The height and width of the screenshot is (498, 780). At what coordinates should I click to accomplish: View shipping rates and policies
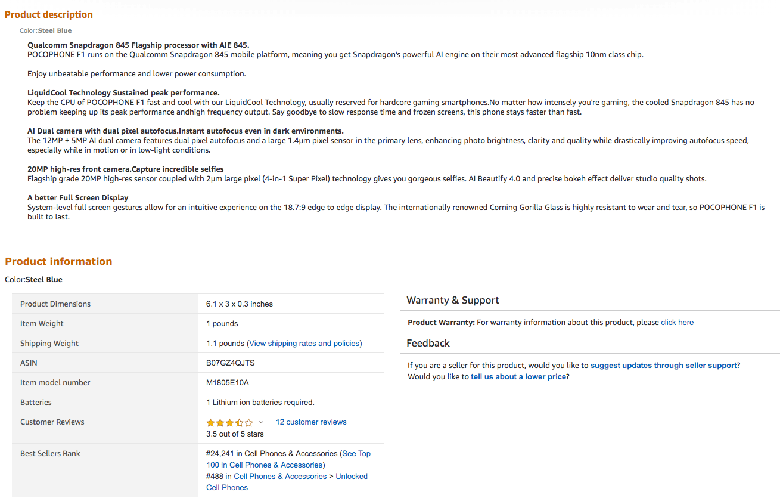pos(304,343)
